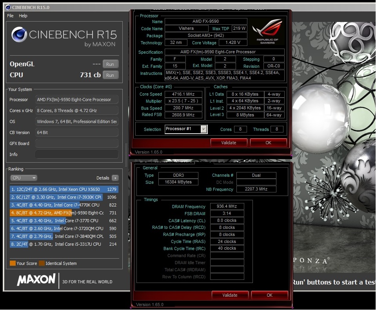Select AMD FX-9590 highlighted ranking row

point(64,213)
